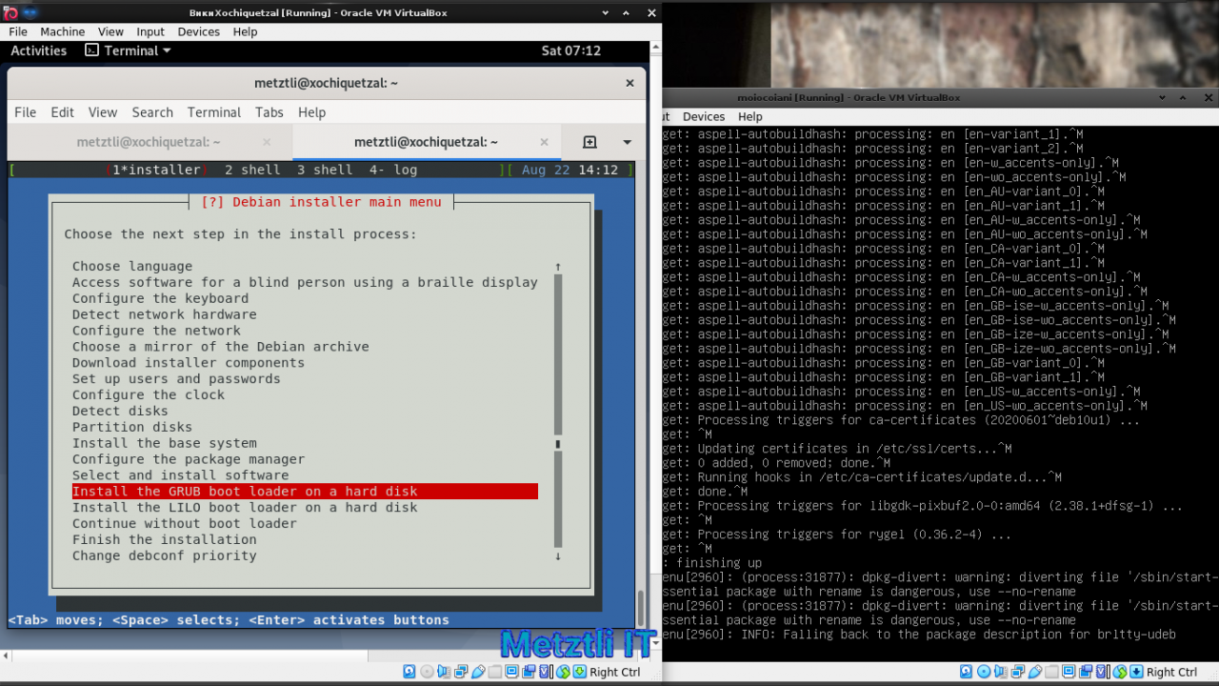Open audio settings icon in Xochiquetzal status bar

(444, 672)
